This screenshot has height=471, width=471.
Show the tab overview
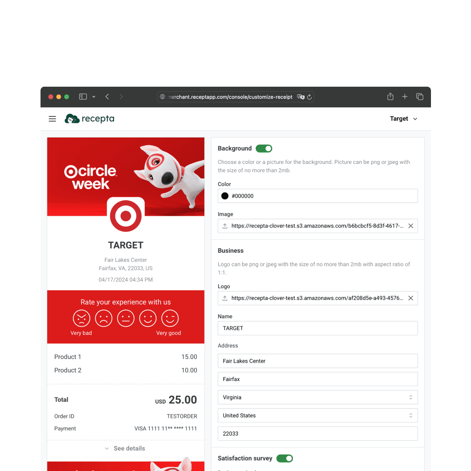point(420,97)
